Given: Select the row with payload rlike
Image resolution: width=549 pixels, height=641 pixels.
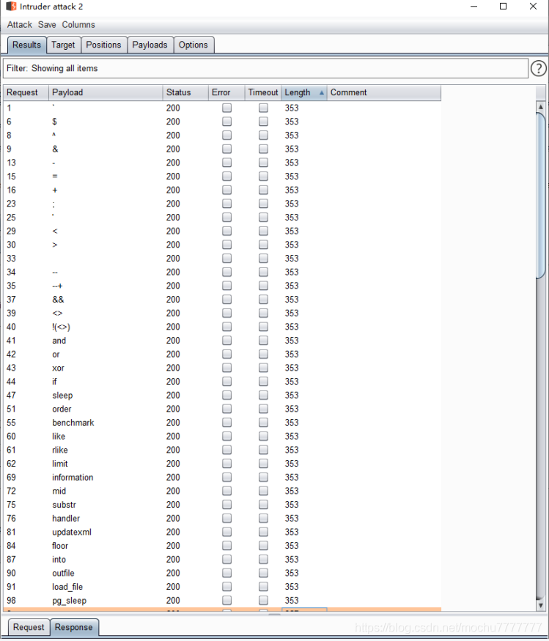Looking at the screenshot, I should pyautogui.click(x=222, y=450).
